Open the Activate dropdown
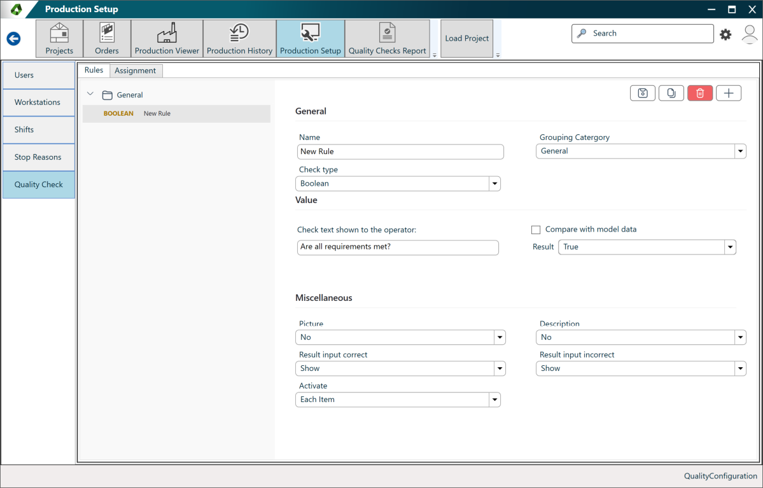Image resolution: width=763 pixels, height=488 pixels. point(398,400)
